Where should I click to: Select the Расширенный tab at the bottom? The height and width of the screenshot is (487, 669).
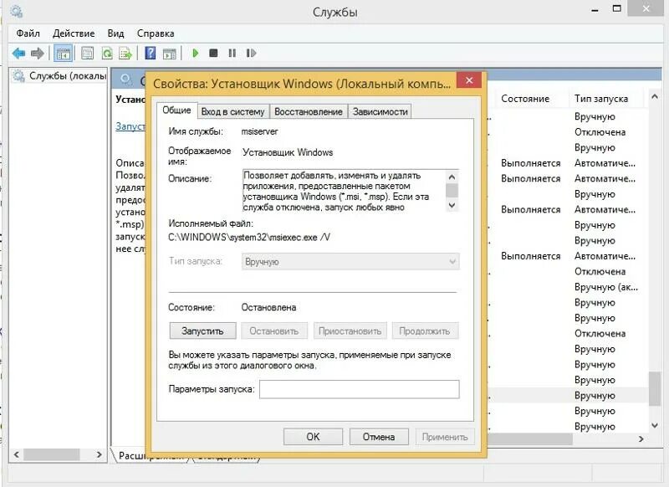[151, 455]
